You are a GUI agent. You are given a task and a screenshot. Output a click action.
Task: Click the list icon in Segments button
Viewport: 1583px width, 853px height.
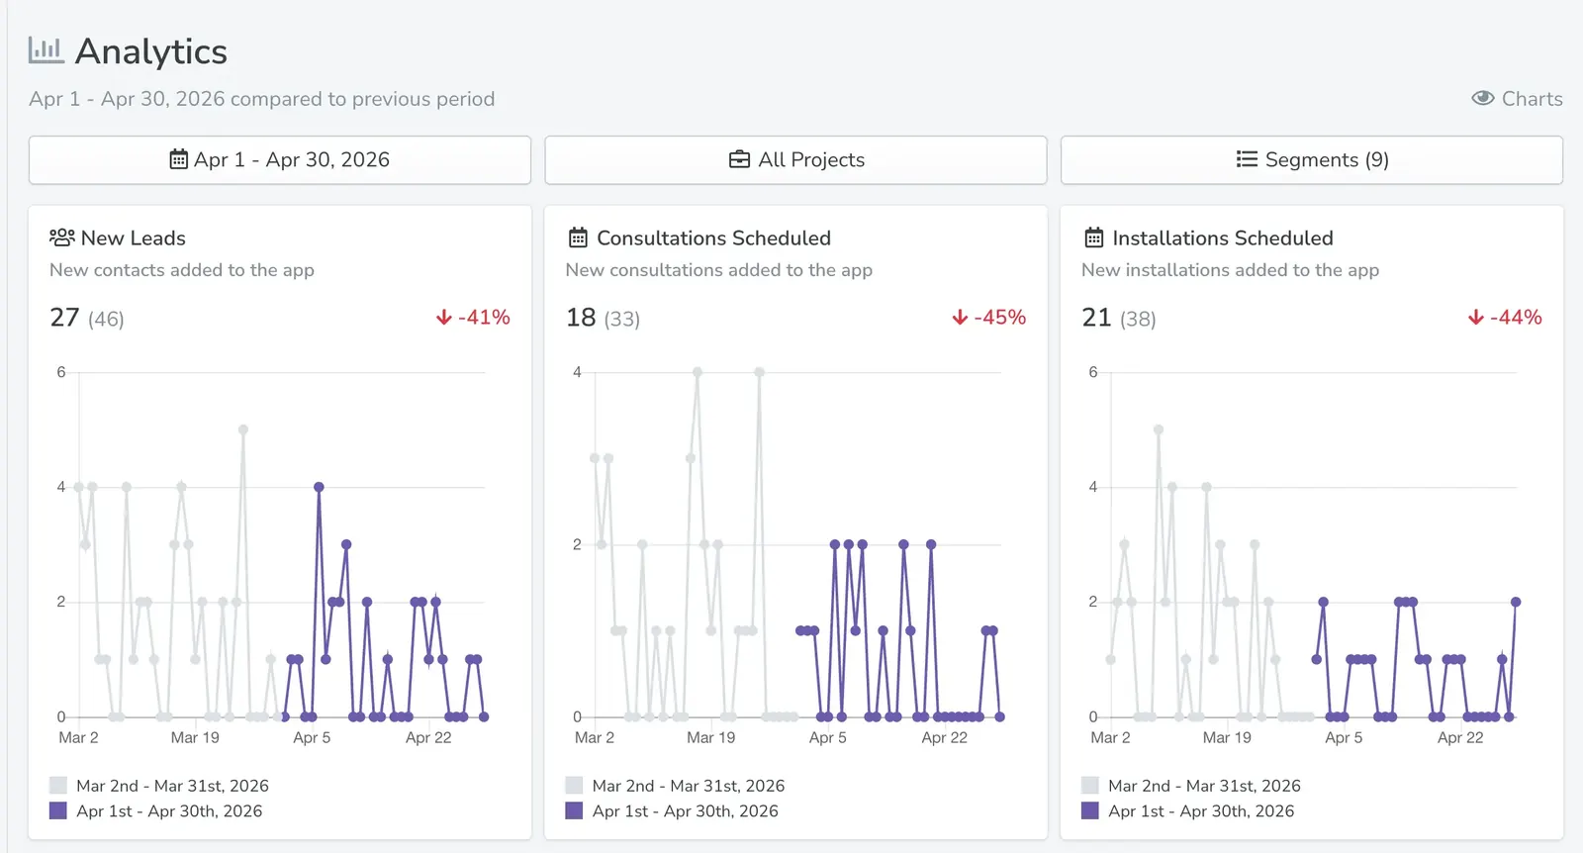click(x=1247, y=159)
